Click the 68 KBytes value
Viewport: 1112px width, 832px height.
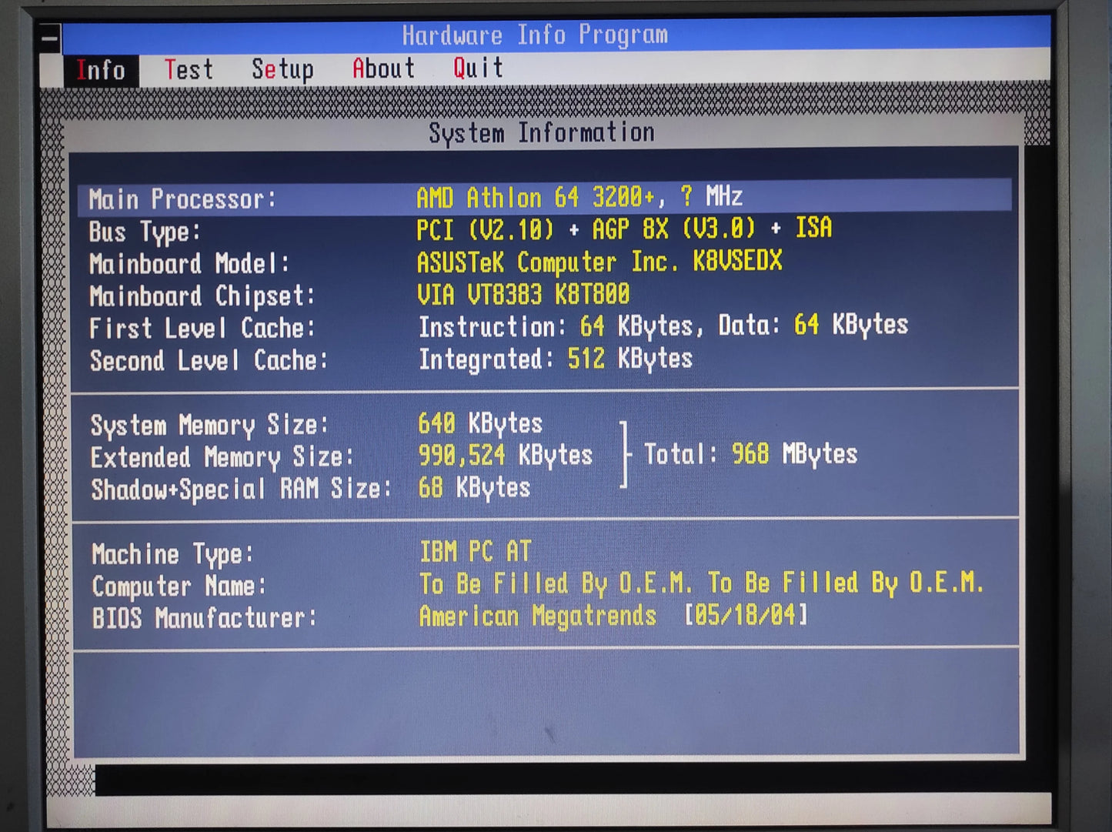click(x=475, y=488)
